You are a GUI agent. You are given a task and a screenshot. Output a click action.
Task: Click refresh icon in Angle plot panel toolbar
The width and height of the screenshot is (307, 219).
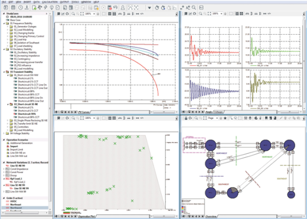195,14
